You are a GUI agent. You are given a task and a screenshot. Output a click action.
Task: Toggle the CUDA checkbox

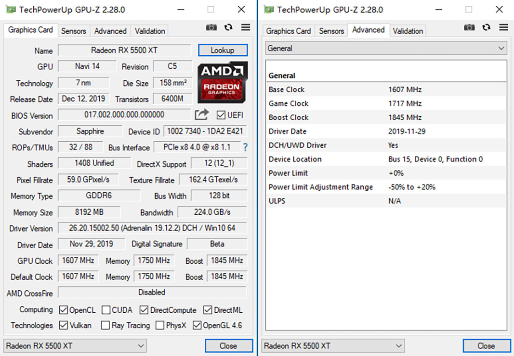tap(106, 310)
